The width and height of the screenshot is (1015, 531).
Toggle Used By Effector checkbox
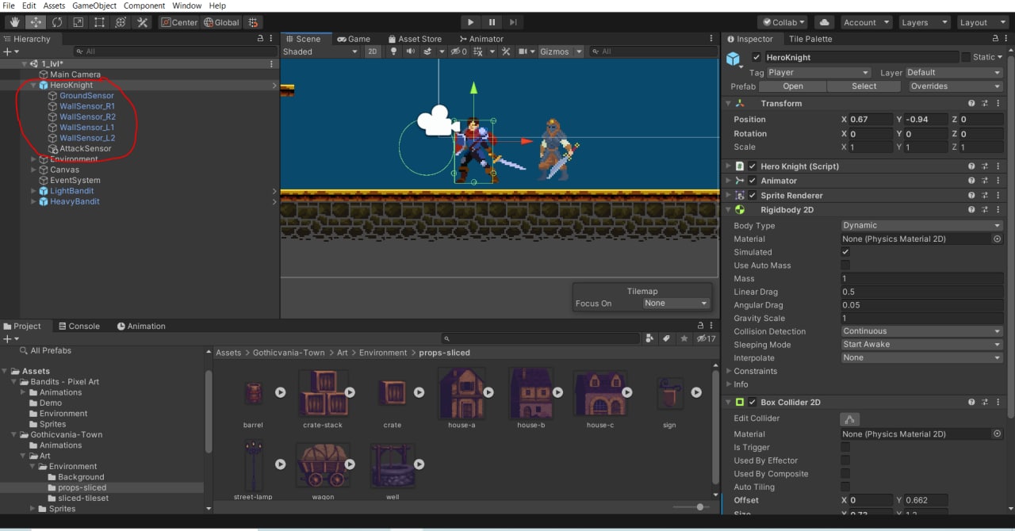pyautogui.click(x=845, y=460)
